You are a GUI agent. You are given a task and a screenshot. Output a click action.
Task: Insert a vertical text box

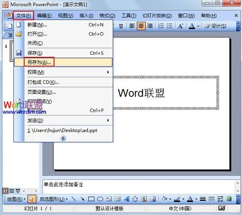(117, 199)
